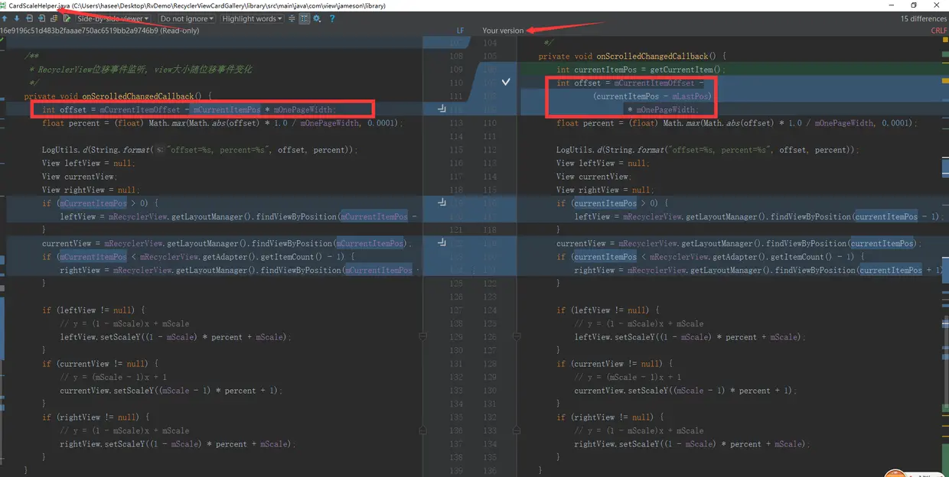Click if (currentItemPos > 0) in right pane
This screenshot has width=949, height=477.
pyautogui.click(x=611, y=203)
